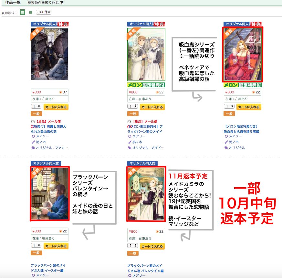
Task: Switch to grid display view icon
Action: click(x=22, y=12)
